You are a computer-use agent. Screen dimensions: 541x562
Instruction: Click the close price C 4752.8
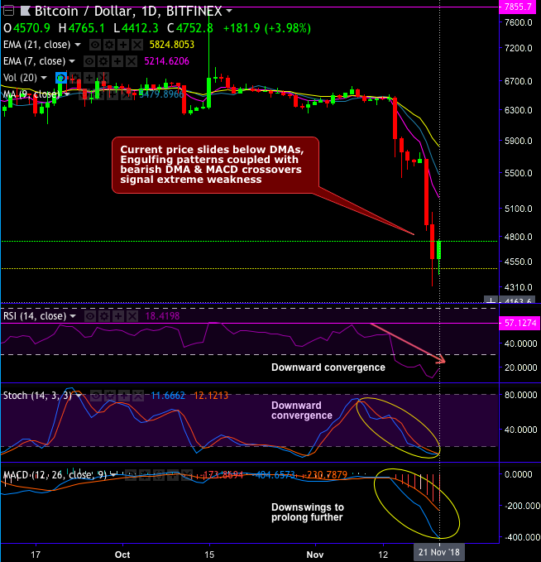pos(190,28)
